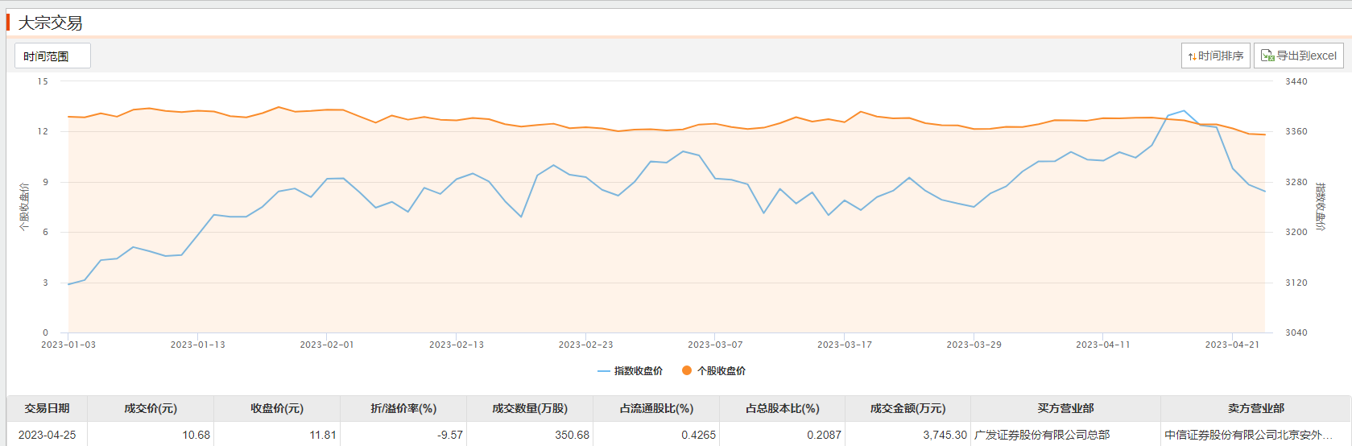This screenshot has width=1352, height=446.
Task: Click the 2023-02-23 x-axis date label
Action: coord(586,345)
